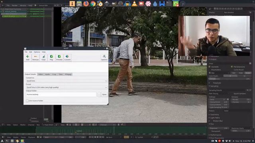Viewport: 255px width, 143px height.
Task: Expand the Light Paths panel
Action: (x=215, y=118)
